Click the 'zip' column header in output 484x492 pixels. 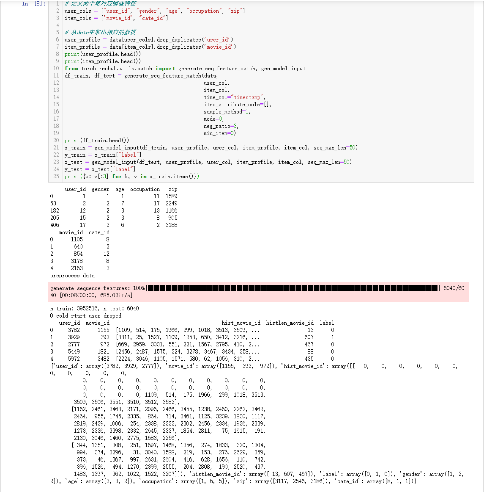(x=173, y=189)
